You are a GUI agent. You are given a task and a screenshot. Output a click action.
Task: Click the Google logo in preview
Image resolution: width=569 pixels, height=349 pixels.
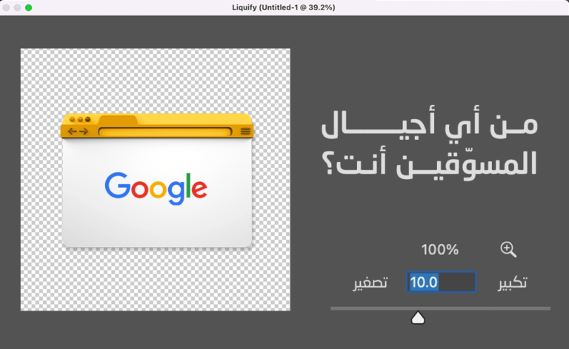[156, 189]
